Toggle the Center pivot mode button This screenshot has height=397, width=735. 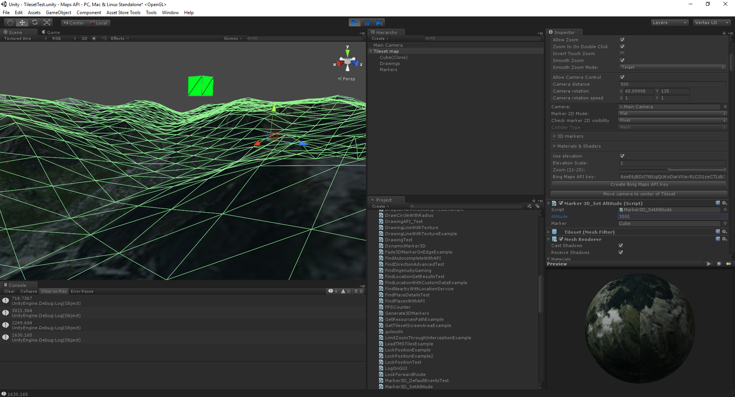(x=74, y=23)
